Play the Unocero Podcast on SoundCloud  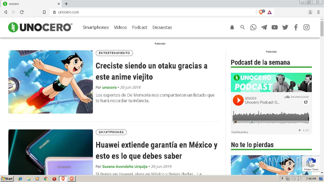[x=238, y=100]
